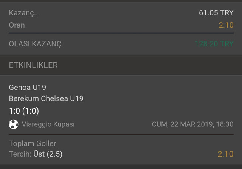The image size is (242, 169).
Task: Select the Berekum Chelsea U19 team name
Action: 46,98
